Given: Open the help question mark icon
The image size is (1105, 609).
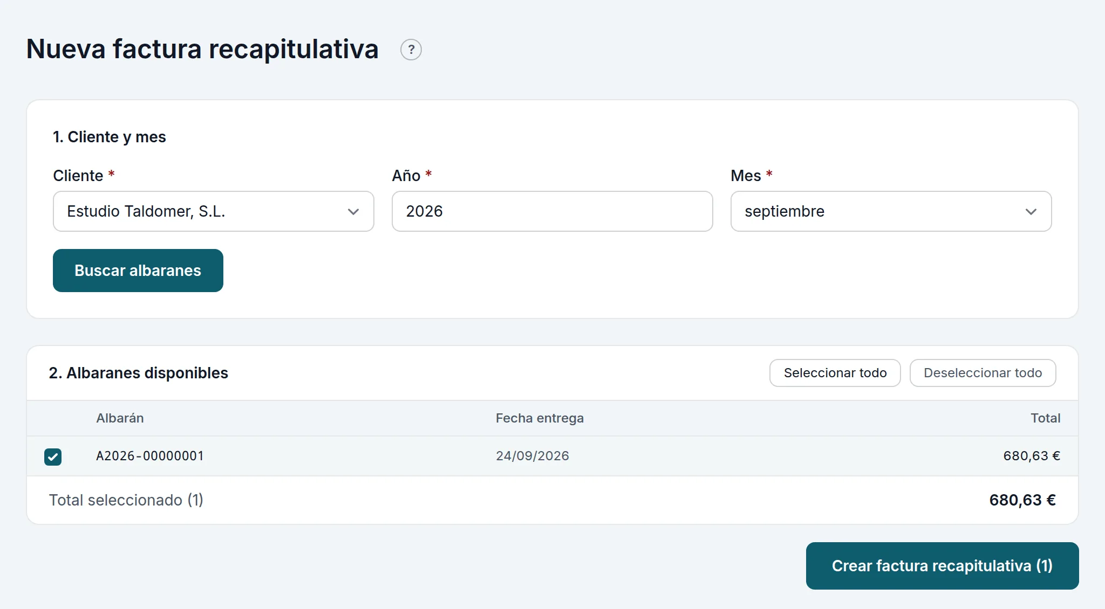Looking at the screenshot, I should click(411, 50).
